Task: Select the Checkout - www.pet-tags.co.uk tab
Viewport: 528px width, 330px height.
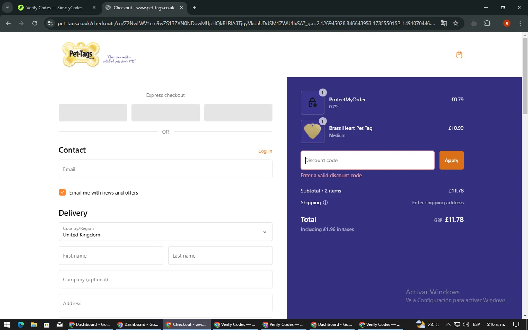Action: (144, 8)
